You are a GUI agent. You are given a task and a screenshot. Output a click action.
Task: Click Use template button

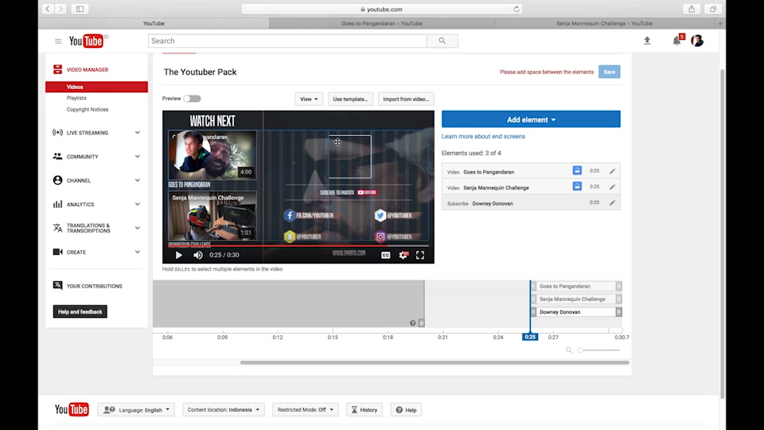(350, 99)
